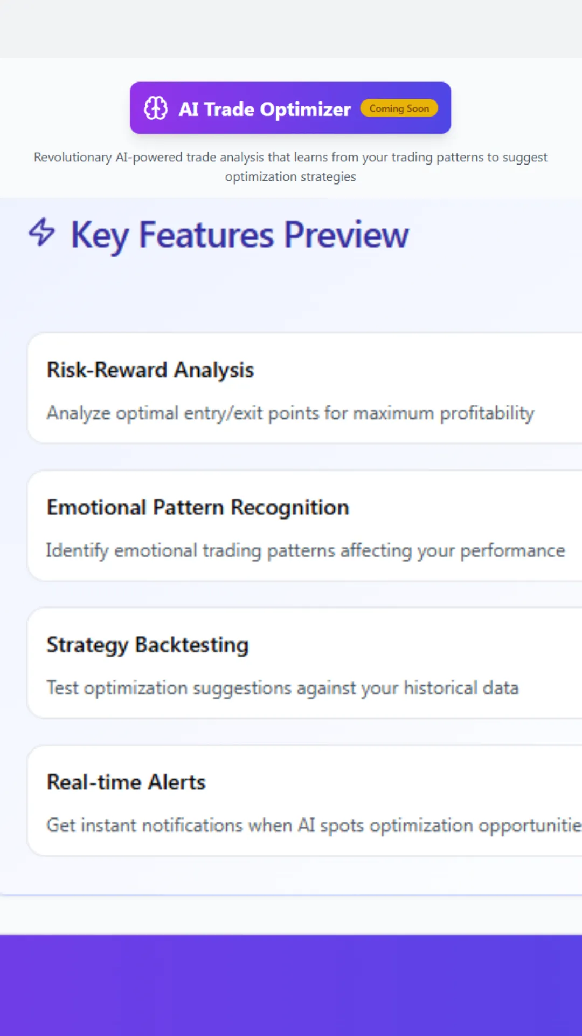Viewport: 582px width, 1036px height.
Task: Select the Emotional Pattern Recognition title
Action: 198,508
